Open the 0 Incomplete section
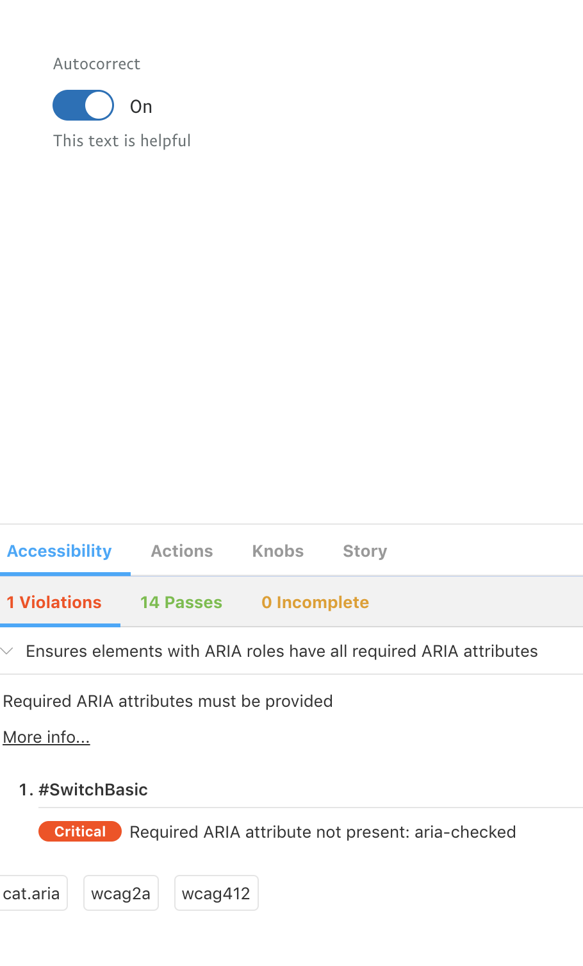Screen dimensions: 583x966 (x=315, y=602)
